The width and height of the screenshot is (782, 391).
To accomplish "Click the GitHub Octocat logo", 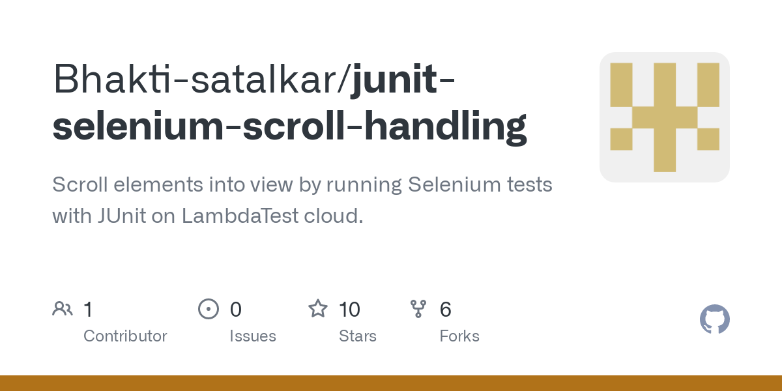I will [x=714, y=319].
